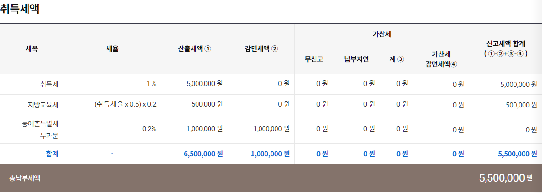Click the 세목 column header
542x193 pixels.
coord(31,49)
